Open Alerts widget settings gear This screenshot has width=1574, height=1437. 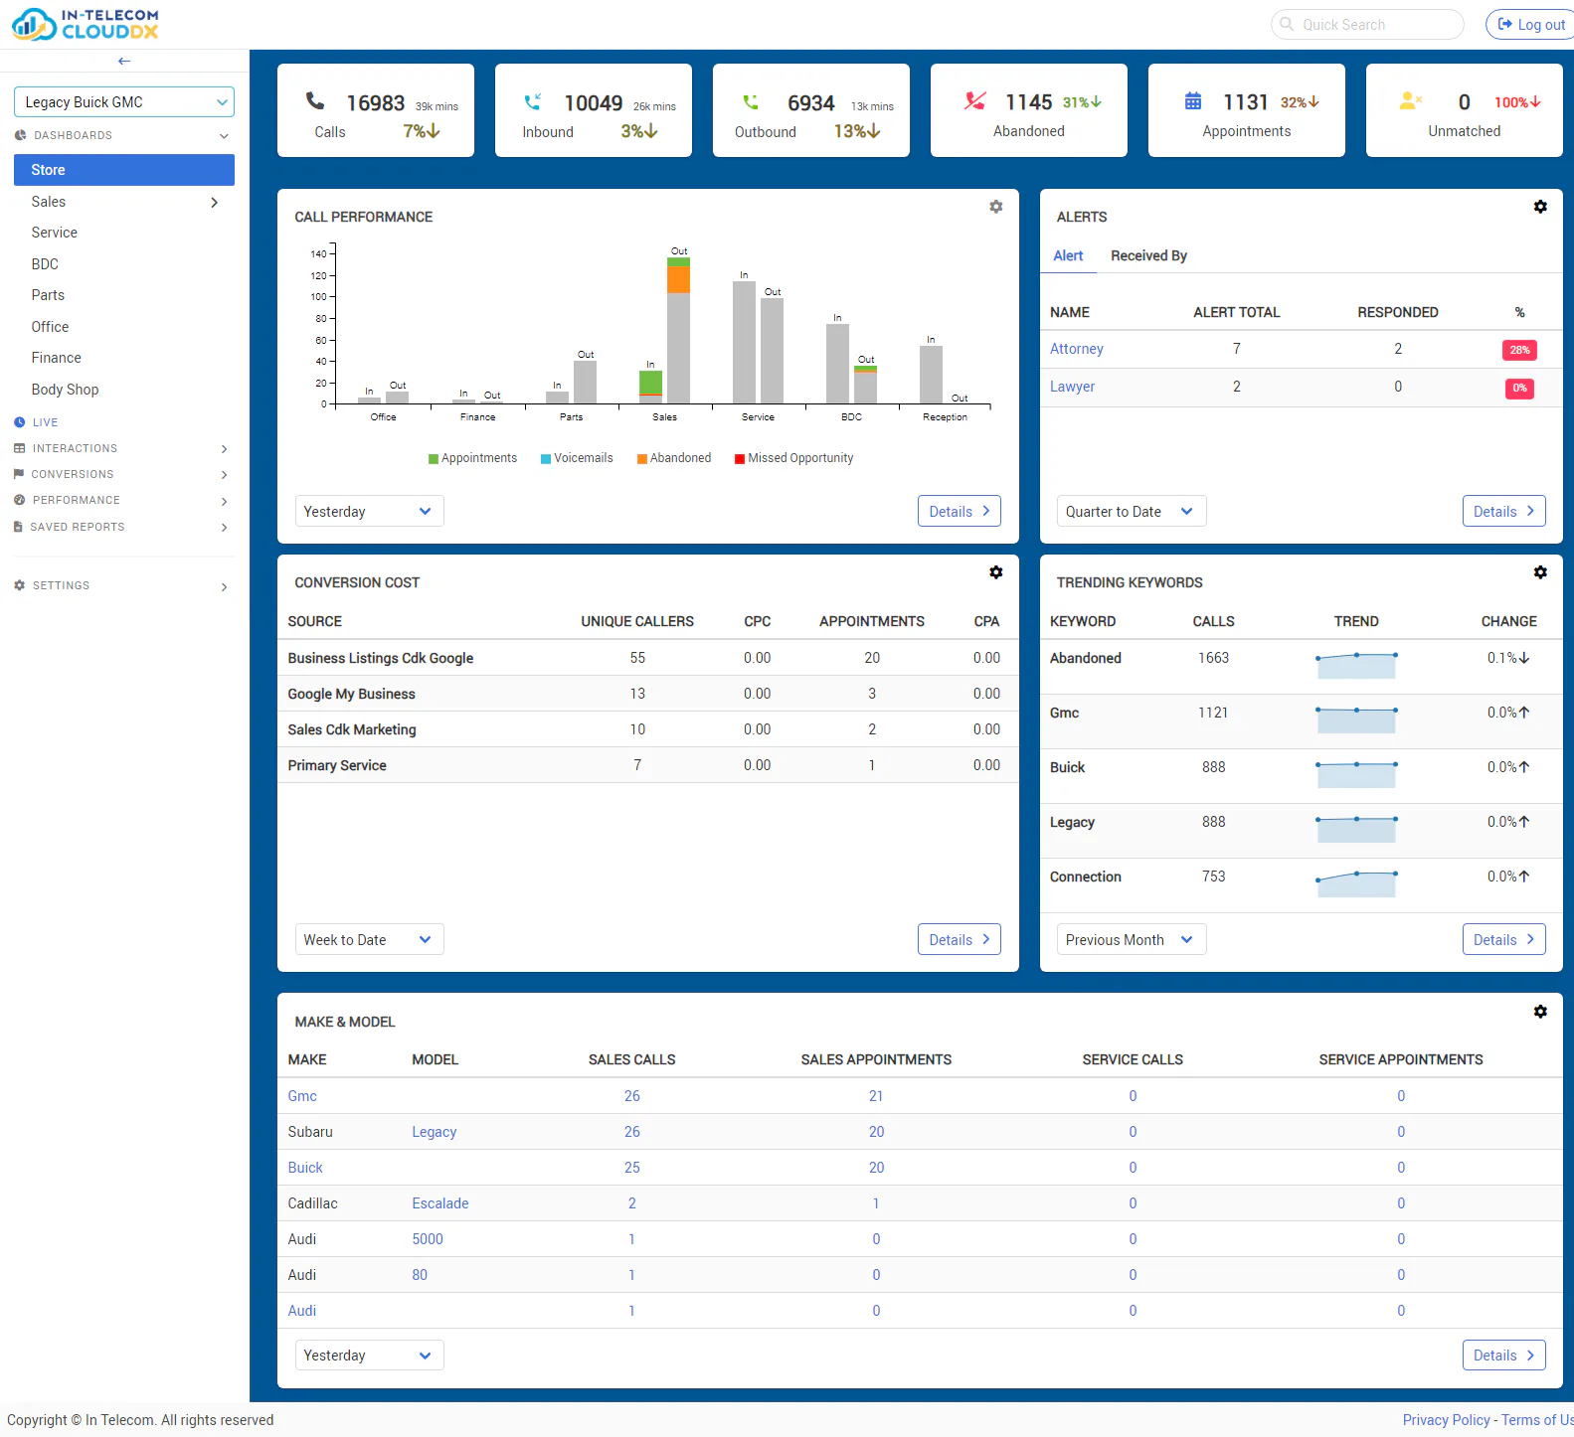(1540, 207)
